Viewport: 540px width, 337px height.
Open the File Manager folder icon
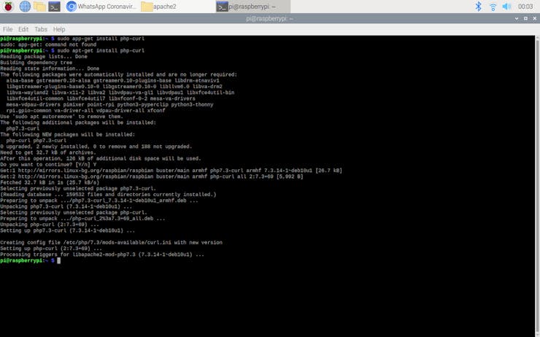(x=39, y=7)
